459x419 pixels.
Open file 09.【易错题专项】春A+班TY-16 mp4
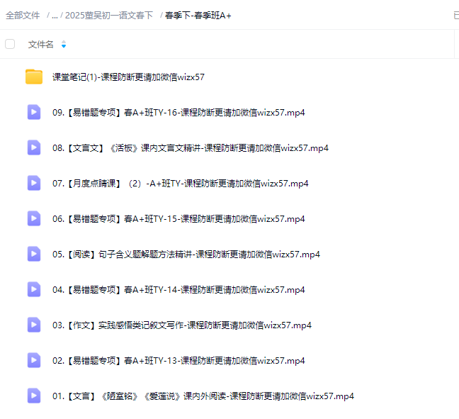[178, 113]
